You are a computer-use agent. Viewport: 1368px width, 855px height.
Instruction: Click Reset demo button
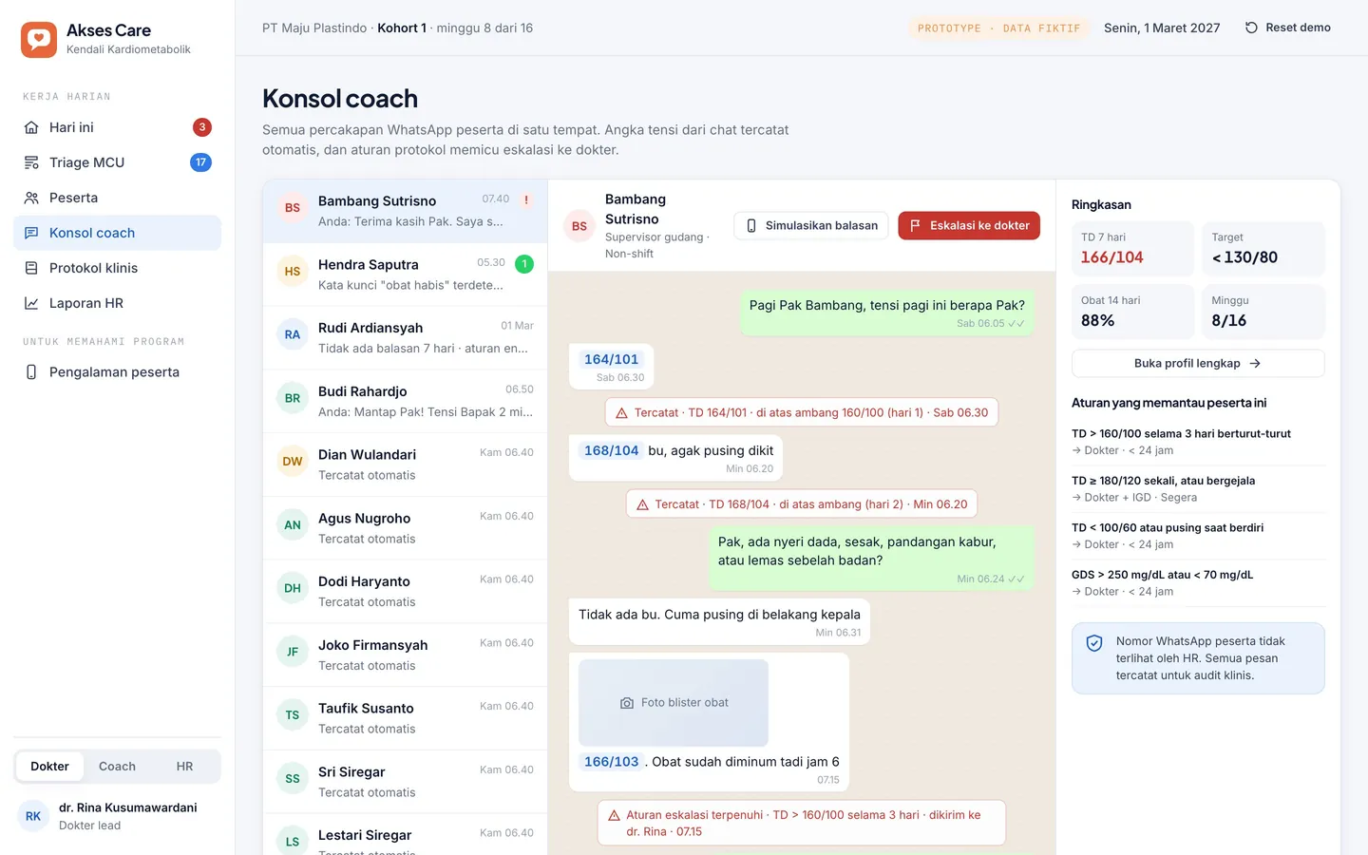click(x=1288, y=28)
